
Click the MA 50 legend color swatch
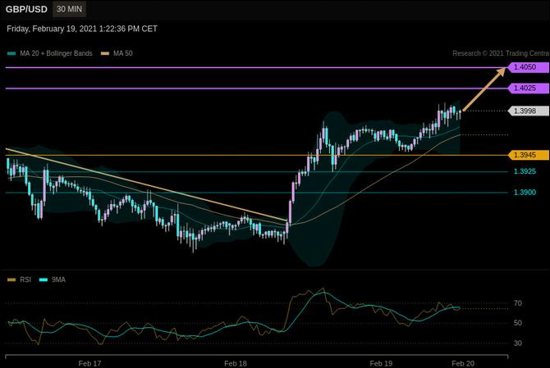105,53
